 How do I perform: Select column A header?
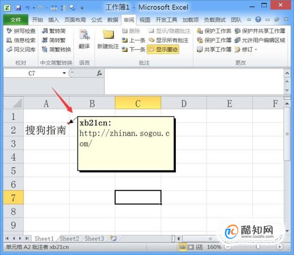click(x=46, y=103)
